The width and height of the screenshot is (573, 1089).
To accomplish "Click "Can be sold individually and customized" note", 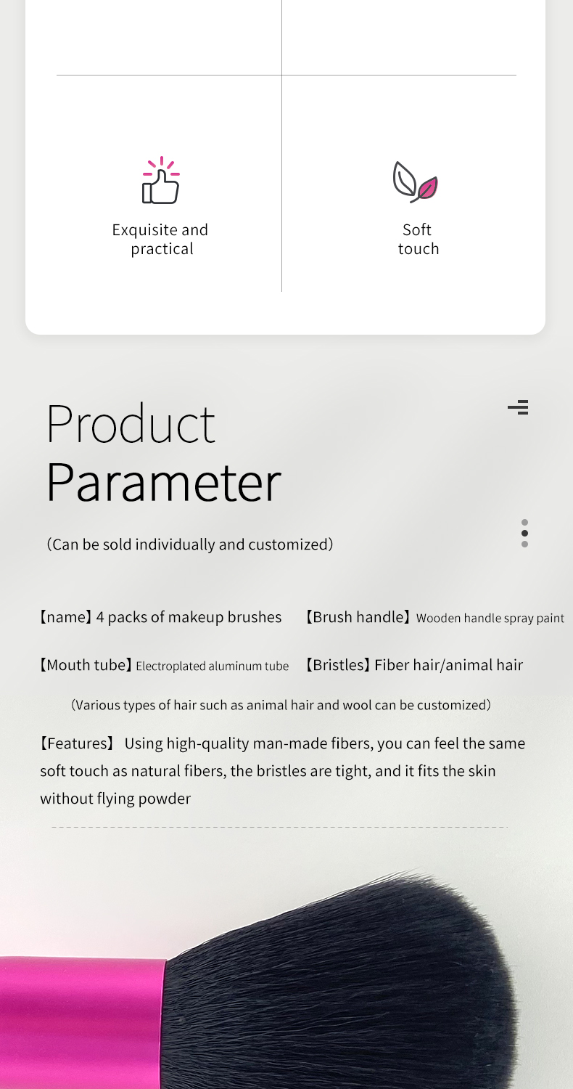I will [x=190, y=544].
